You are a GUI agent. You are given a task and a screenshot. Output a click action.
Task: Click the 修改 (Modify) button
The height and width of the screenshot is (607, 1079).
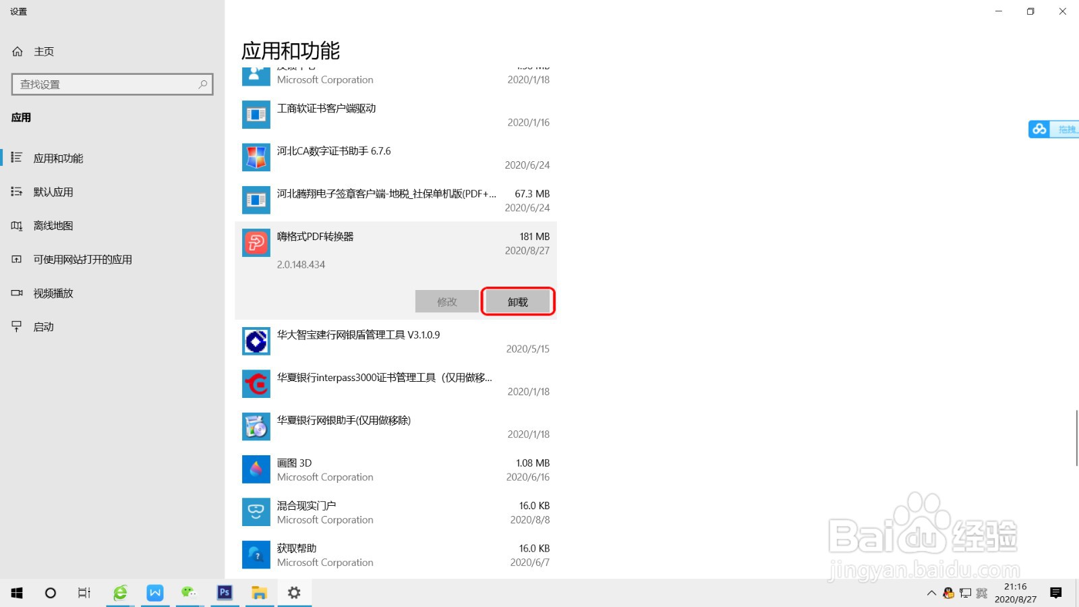point(447,301)
